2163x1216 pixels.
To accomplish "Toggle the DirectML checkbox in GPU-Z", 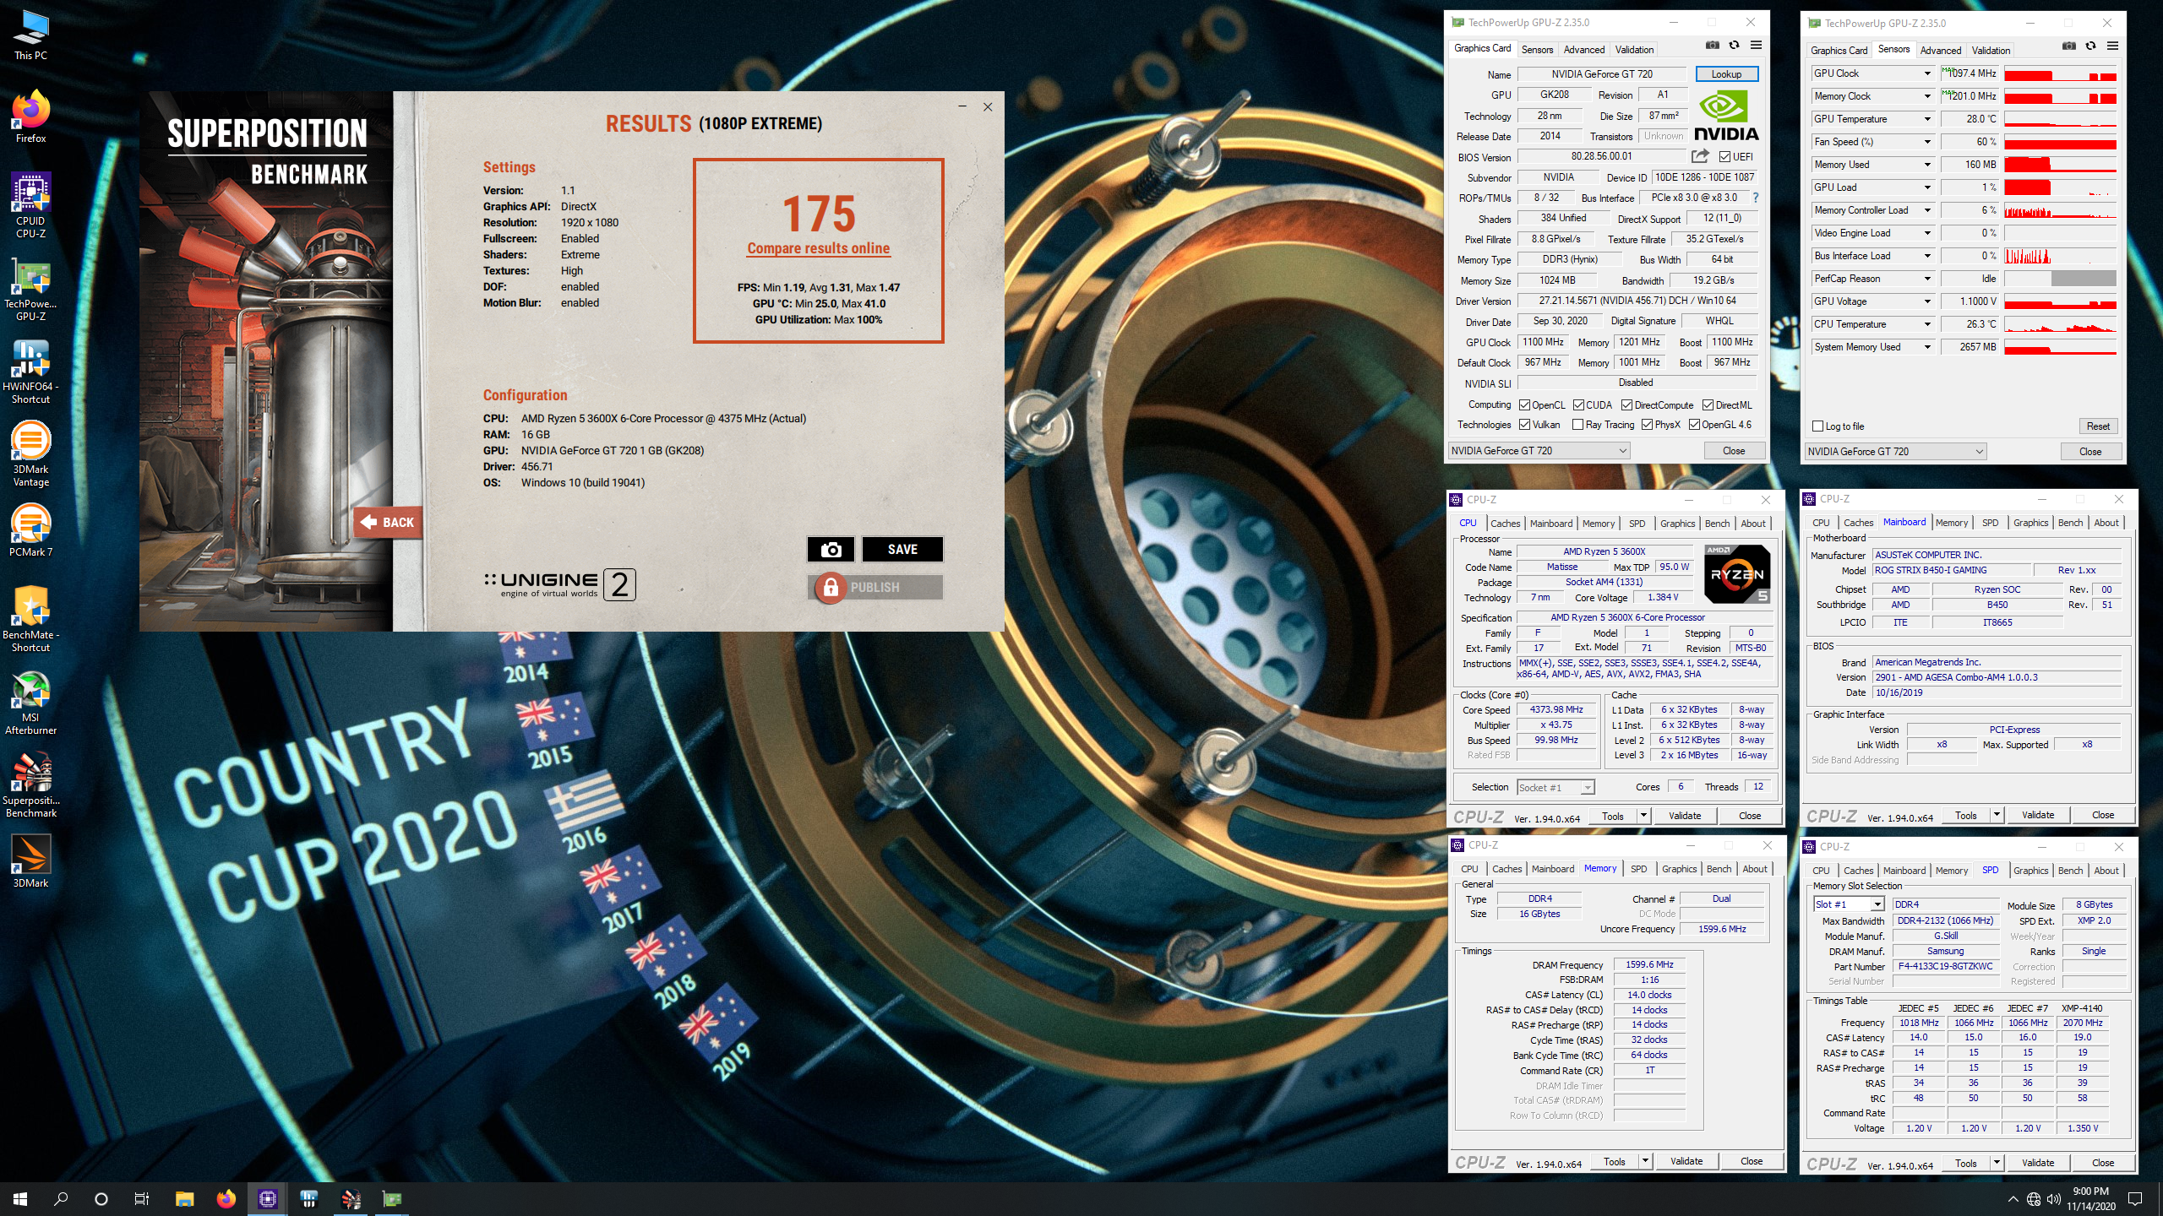I will [x=1708, y=405].
